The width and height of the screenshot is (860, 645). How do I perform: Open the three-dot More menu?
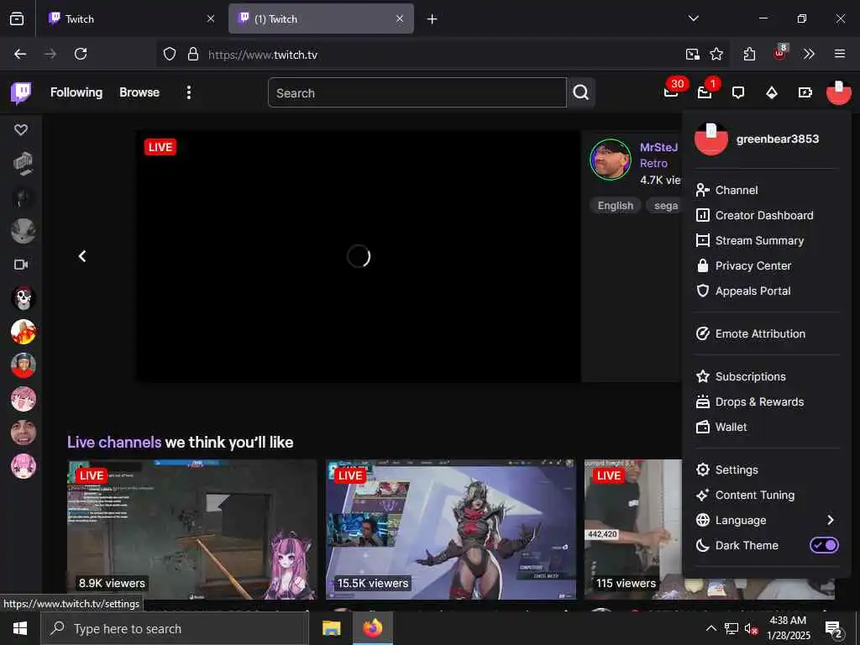tap(189, 92)
